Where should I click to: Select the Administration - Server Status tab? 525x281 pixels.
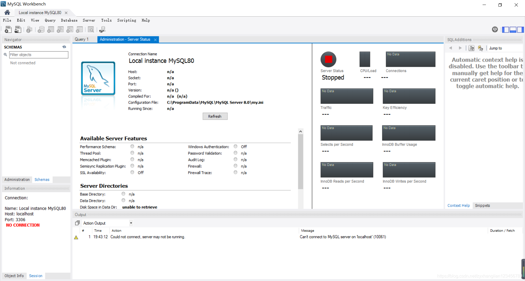[125, 39]
